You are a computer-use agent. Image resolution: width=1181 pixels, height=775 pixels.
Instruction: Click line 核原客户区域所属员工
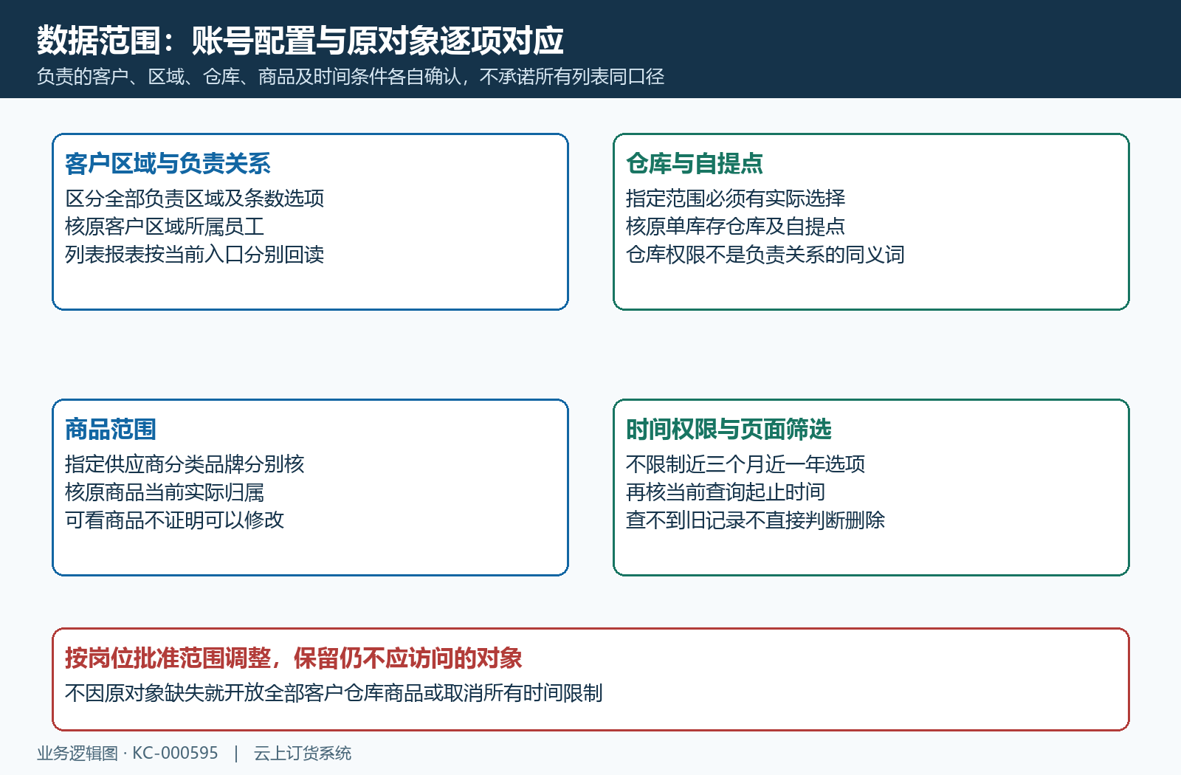point(165,227)
